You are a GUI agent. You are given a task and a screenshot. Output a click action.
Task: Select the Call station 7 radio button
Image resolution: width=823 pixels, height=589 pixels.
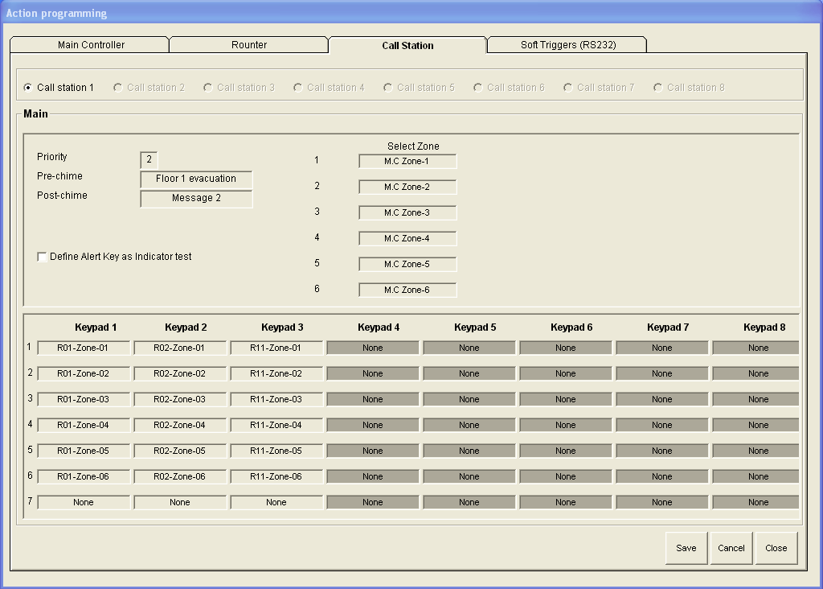tap(599, 87)
